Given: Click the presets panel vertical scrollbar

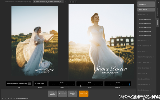Looking at the screenshot, I should click(156, 10).
